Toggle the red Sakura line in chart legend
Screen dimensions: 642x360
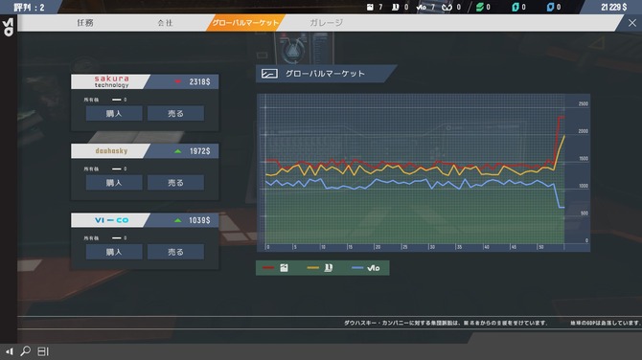(275, 268)
